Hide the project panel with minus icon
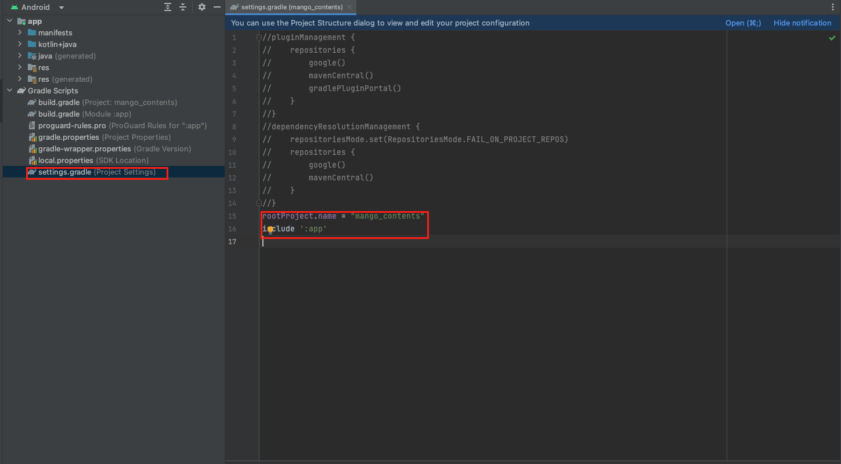 (x=217, y=7)
